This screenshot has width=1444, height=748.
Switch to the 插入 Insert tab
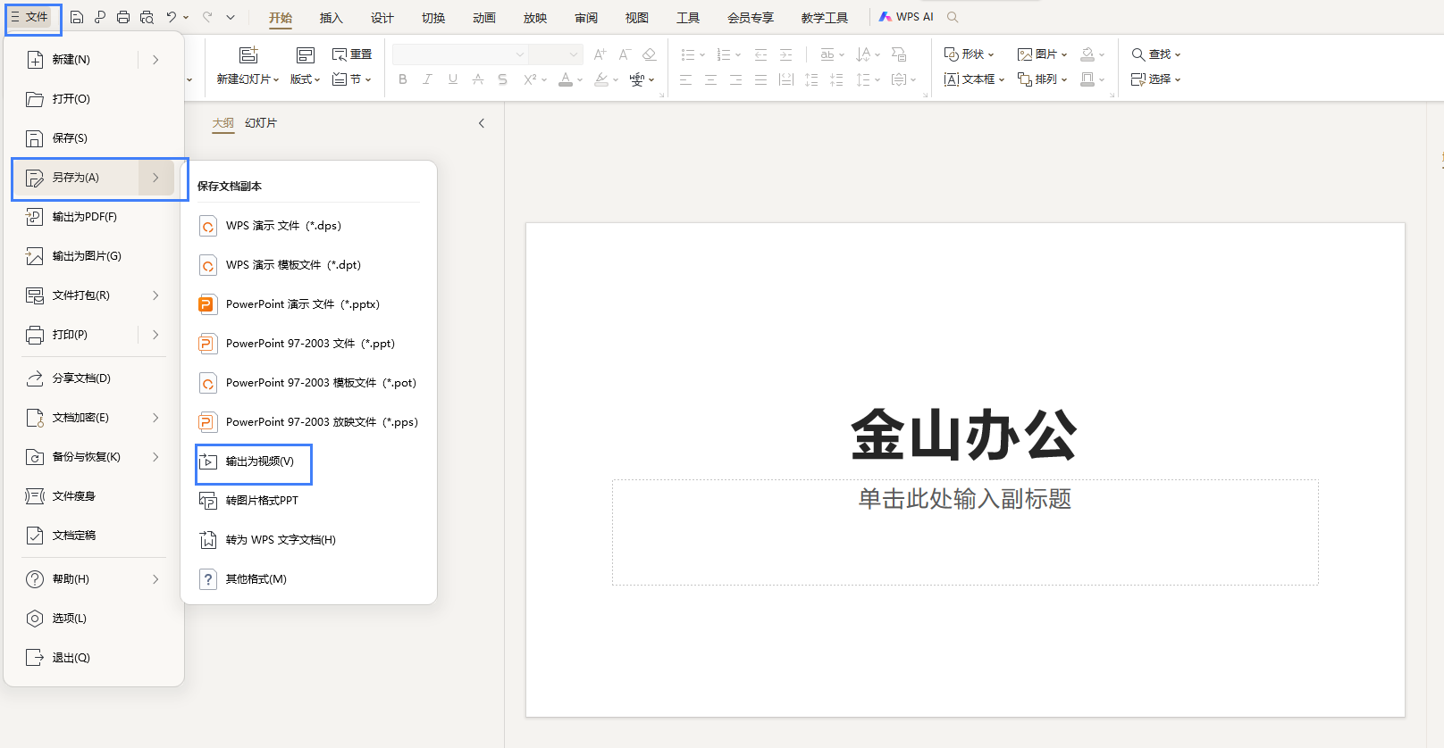[331, 18]
